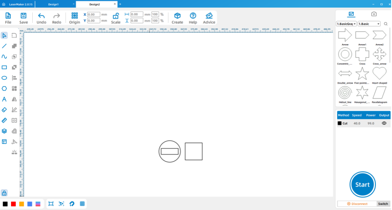
Task: Open the layout template tool
Action: (x=4, y=142)
